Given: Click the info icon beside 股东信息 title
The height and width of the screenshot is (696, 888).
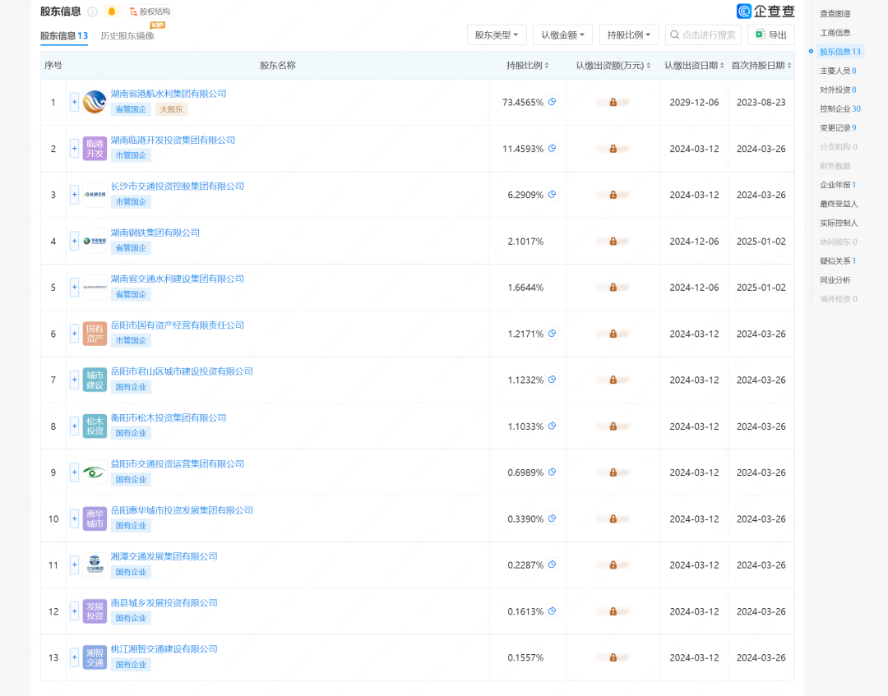Looking at the screenshot, I should pyautogui.click(x=92, y=12).
